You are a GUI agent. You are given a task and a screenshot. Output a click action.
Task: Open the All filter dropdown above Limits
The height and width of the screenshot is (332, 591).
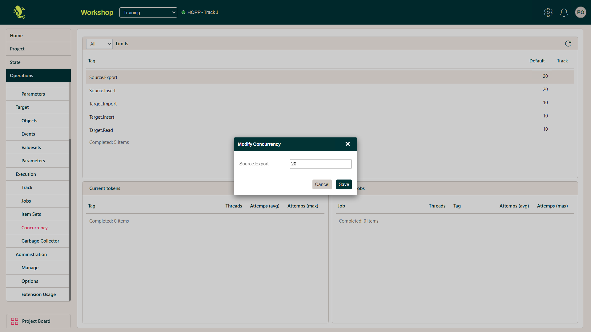99,44
